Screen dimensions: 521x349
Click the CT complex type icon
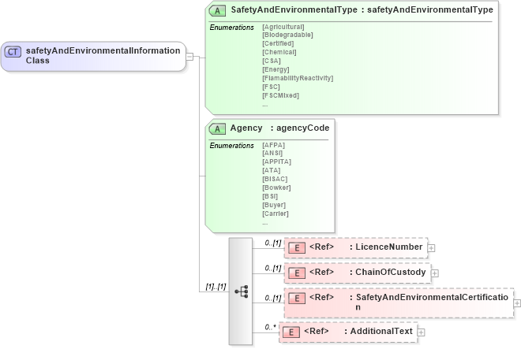coord(13,52)
